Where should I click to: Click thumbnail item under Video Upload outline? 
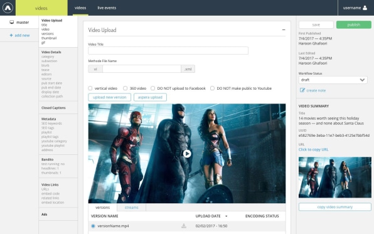[x=49, y=38]
